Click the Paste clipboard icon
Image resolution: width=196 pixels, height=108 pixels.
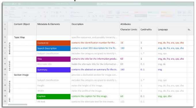pos(6,12)
